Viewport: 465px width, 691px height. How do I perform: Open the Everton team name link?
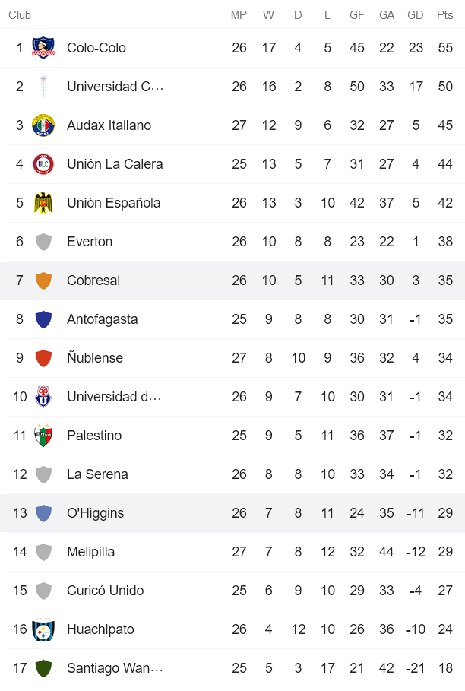90,242
